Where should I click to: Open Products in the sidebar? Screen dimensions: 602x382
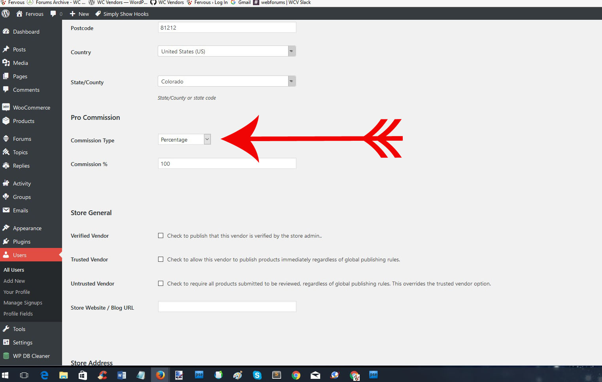pos(23,121)
